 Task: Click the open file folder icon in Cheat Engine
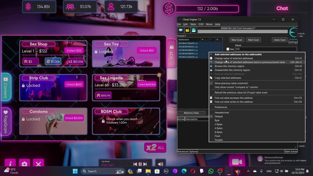(x=187, y=30)
